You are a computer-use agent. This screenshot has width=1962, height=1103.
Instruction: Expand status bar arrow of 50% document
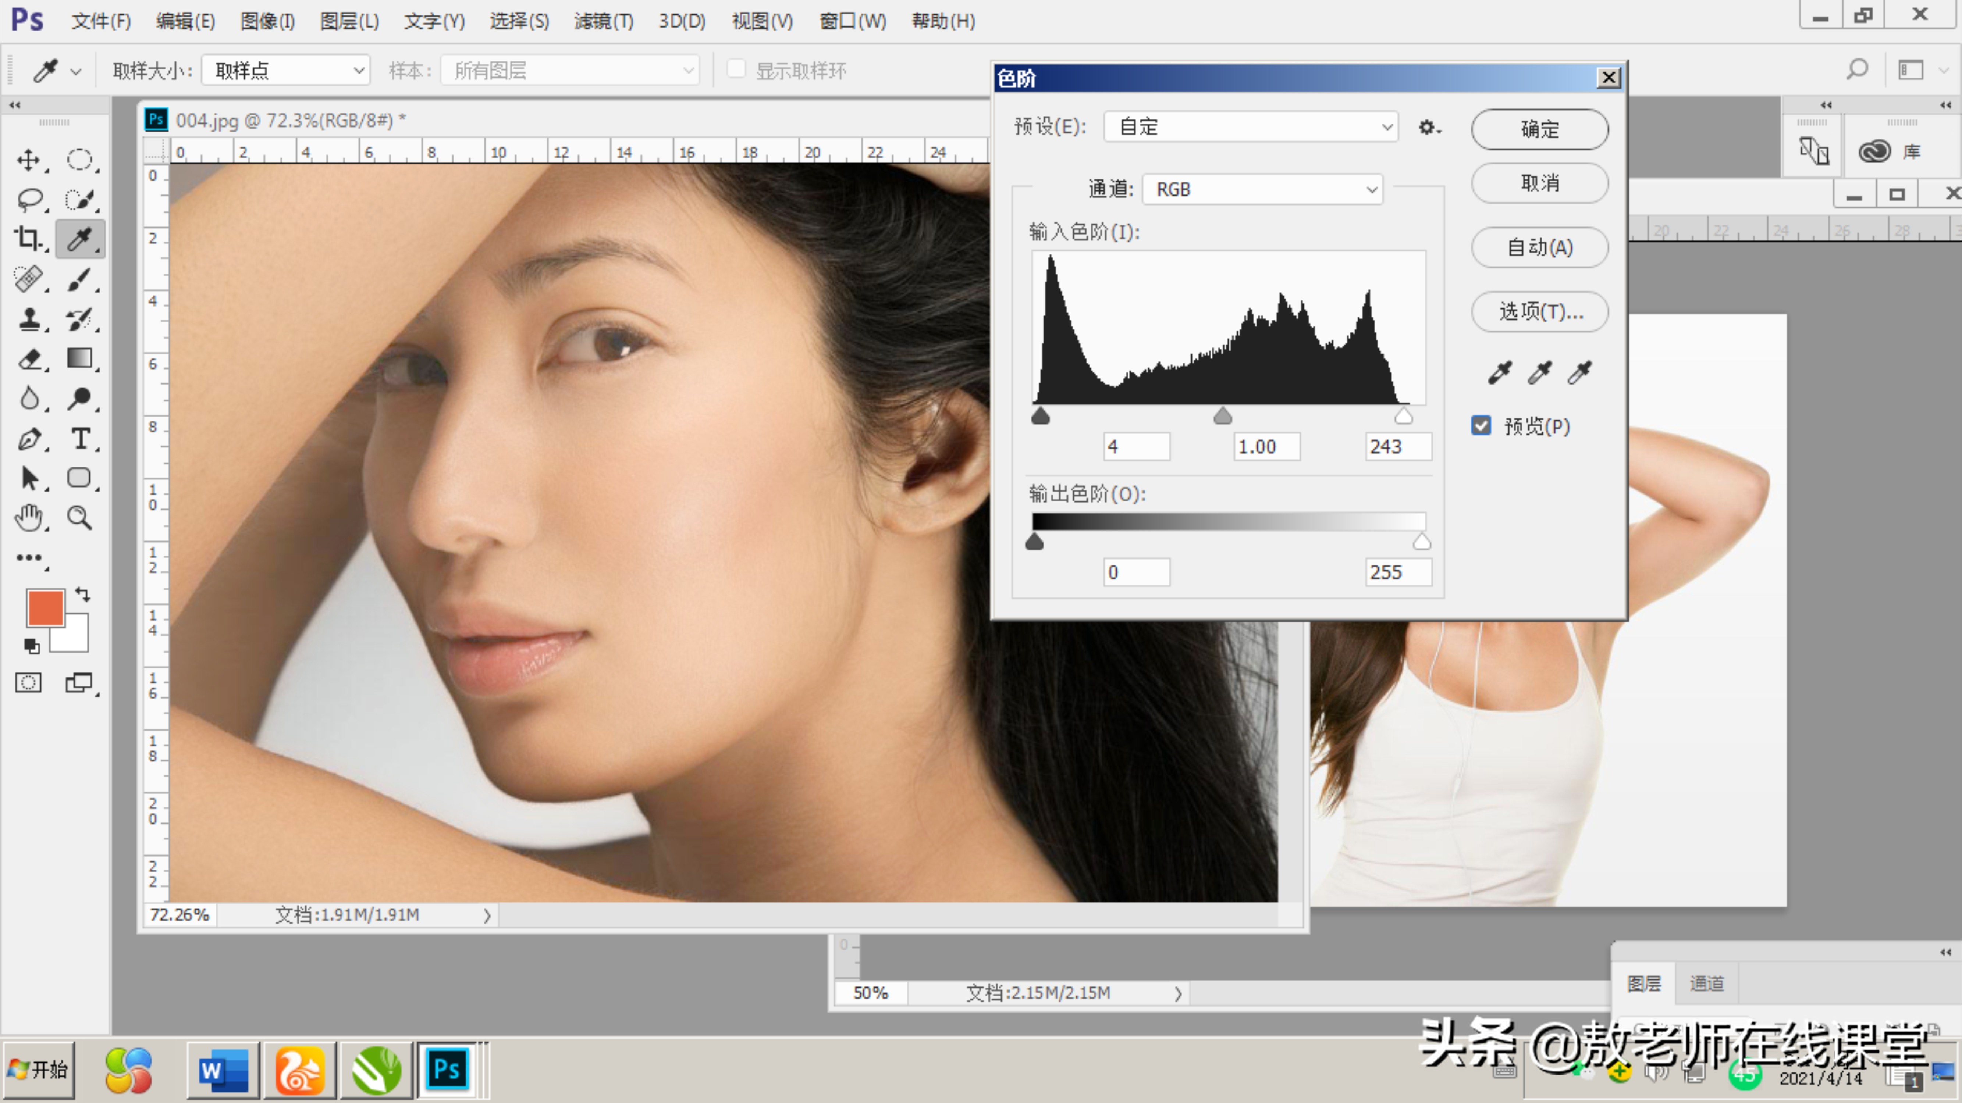click(x=1177, y=993)
